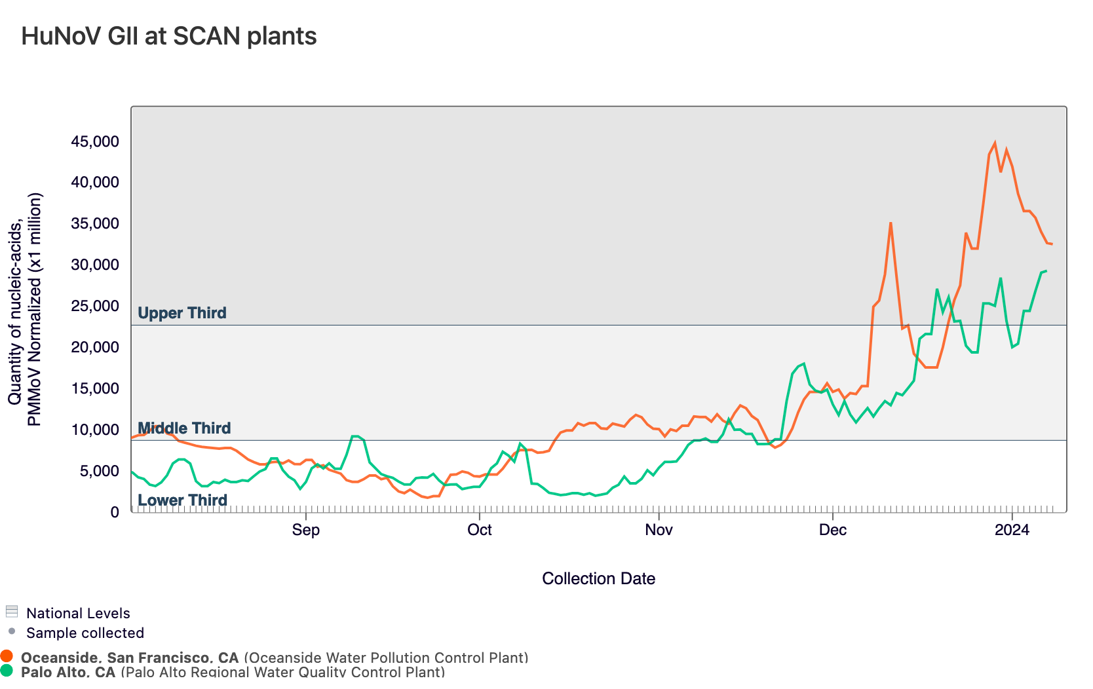The image size is (1093, 689).
Task: Click the National Levels striped legend icon
Action: click(x=11, y=612)
